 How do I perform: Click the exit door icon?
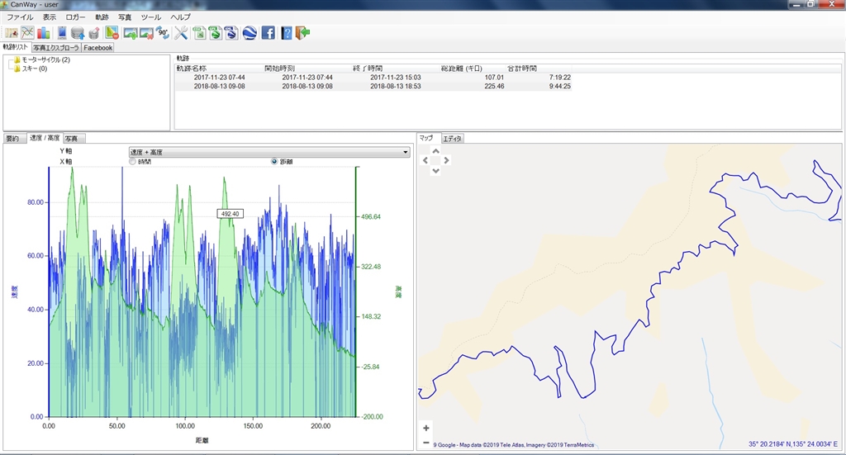click(303, 33)
